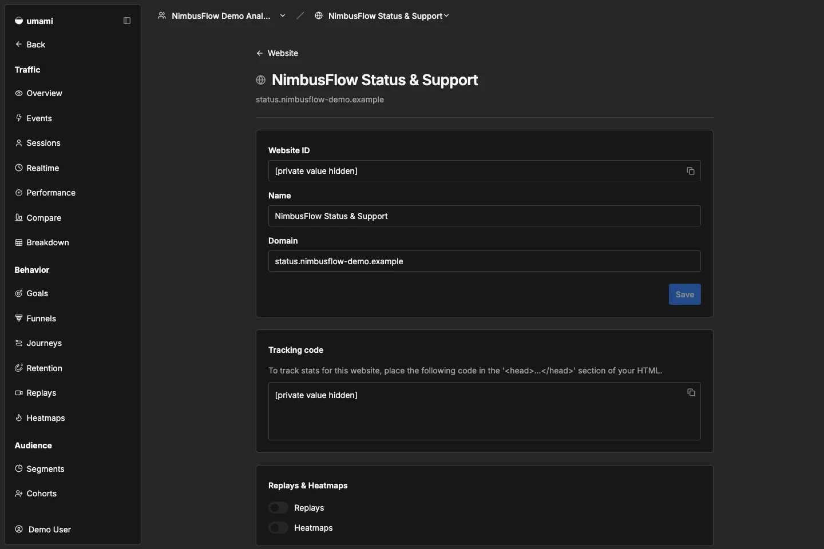Open Journeys path icon
The width and height of the screenshot is (824, 549).
(19, 343)
